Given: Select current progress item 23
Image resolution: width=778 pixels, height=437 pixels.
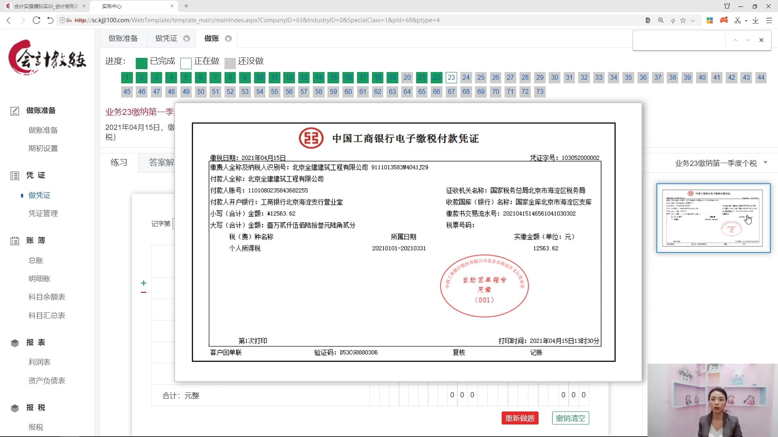Looking at the screenshot, I should pyautogui.click(x=451, y=77).
